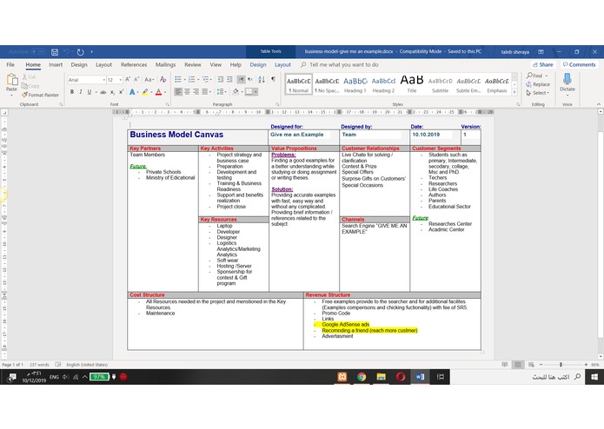
Task: Click the Increase Indent icon
Action: (x=229, y=80)
